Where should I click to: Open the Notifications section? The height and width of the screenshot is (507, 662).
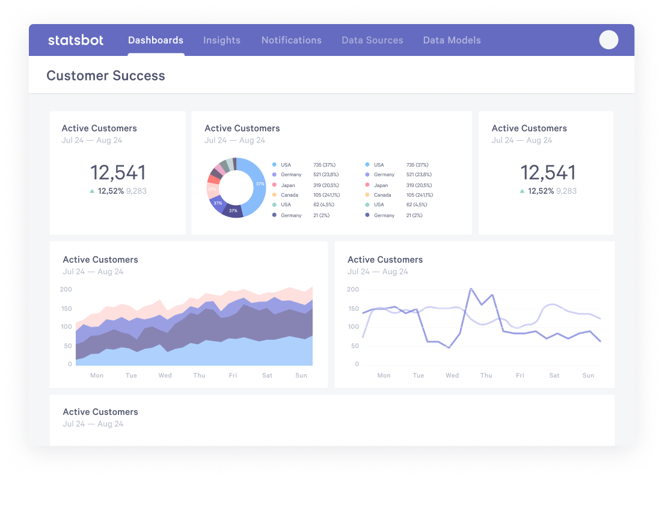click(291, 40)
